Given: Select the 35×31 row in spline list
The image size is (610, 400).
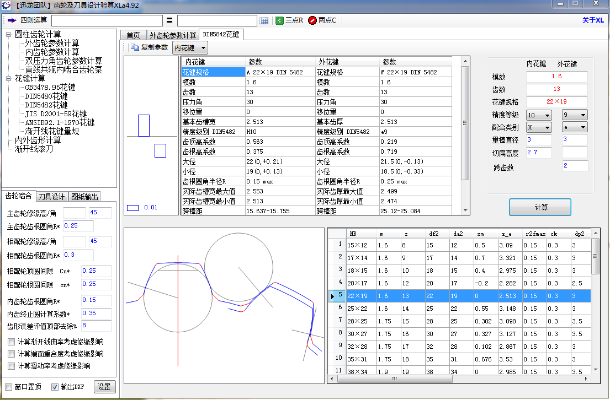Looking at the screenshot, I should click(459, 360).
